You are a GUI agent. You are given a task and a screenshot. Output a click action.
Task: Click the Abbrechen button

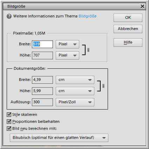pyautogui.click(x=128, y=29)
